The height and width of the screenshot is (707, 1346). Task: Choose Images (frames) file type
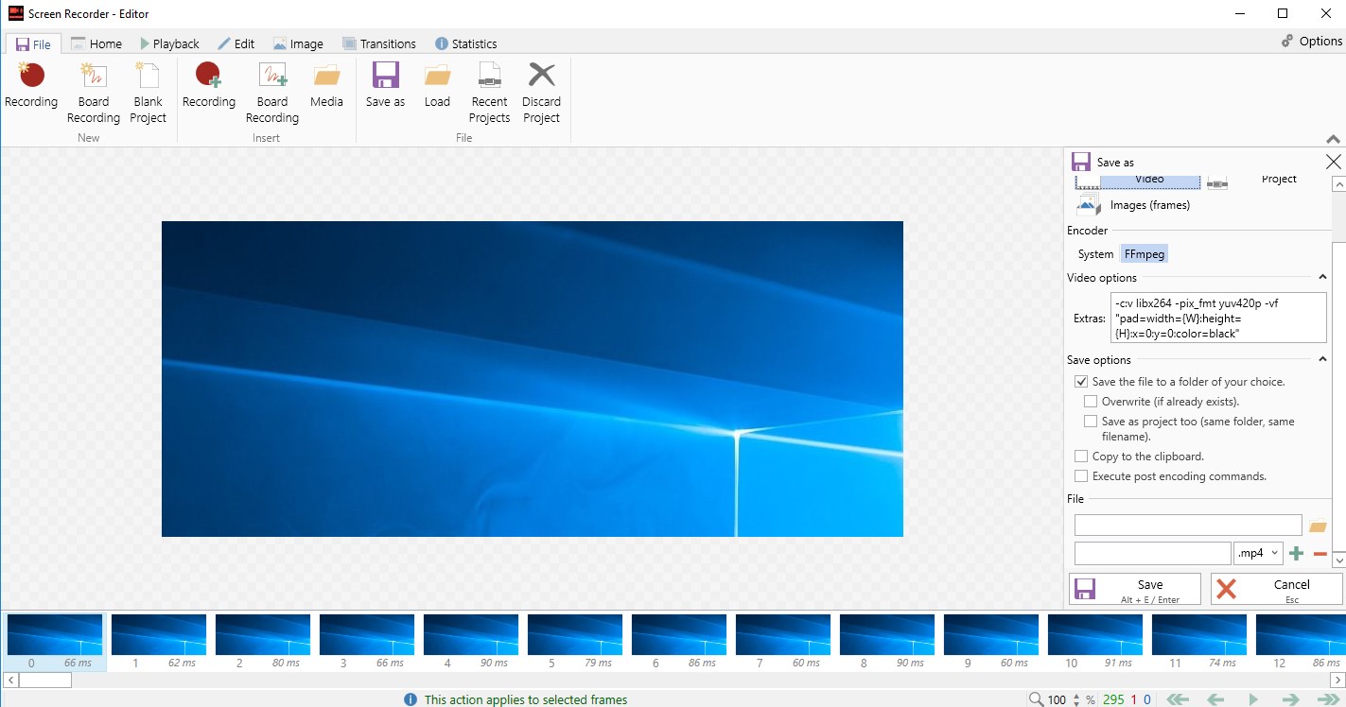click(x=1133, y=205)
